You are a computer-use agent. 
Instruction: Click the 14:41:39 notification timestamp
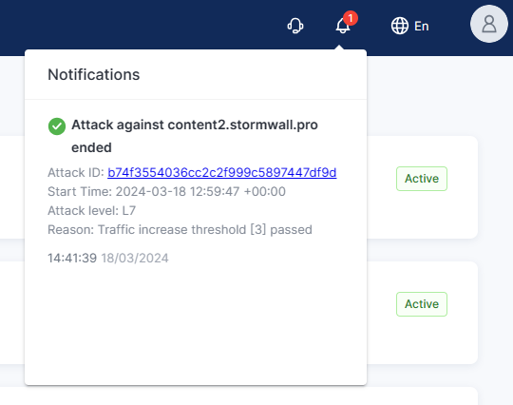tap(72, 258)
